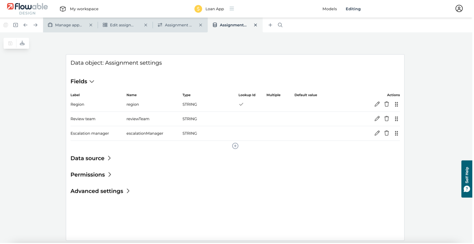The width and height of the screenshot is (474, 244).
Task: Toggle the Lookup Id checkmark for Region
Action: click(241, 104)
